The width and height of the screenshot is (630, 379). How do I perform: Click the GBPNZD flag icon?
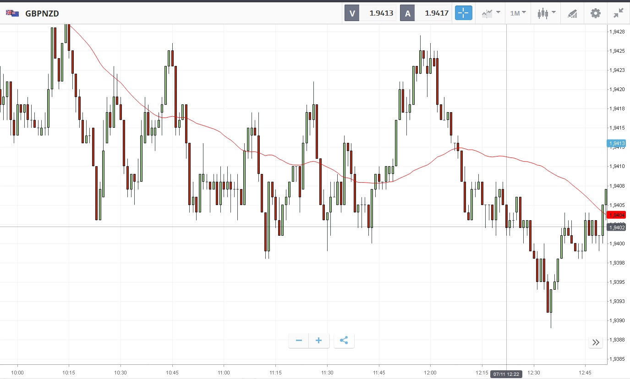pos(12,13)
